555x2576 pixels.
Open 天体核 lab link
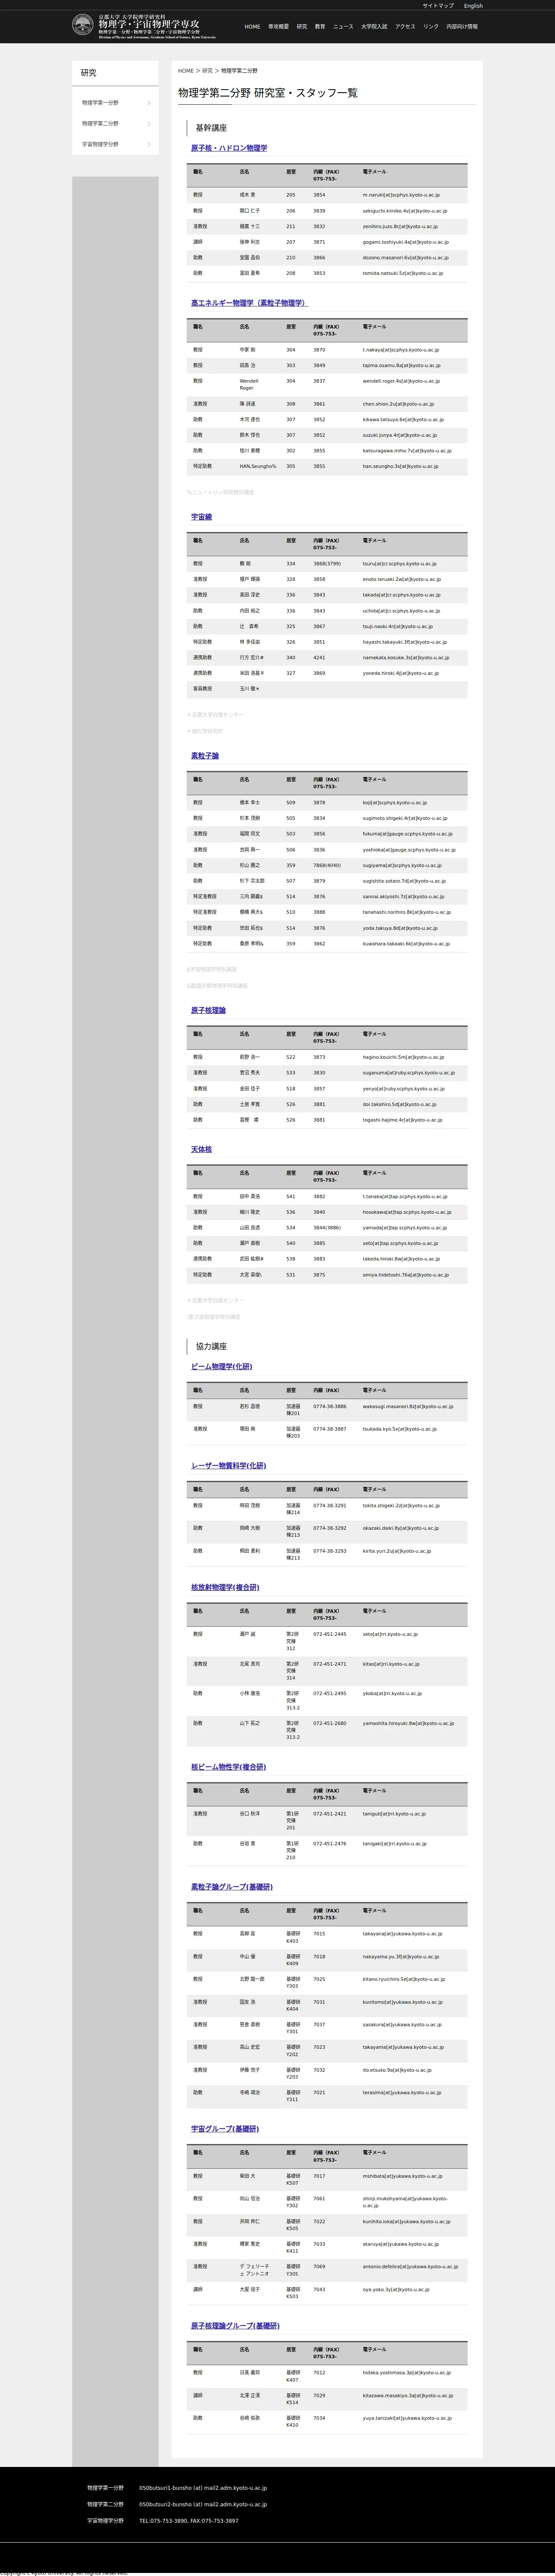click(x=201, y=1149)
